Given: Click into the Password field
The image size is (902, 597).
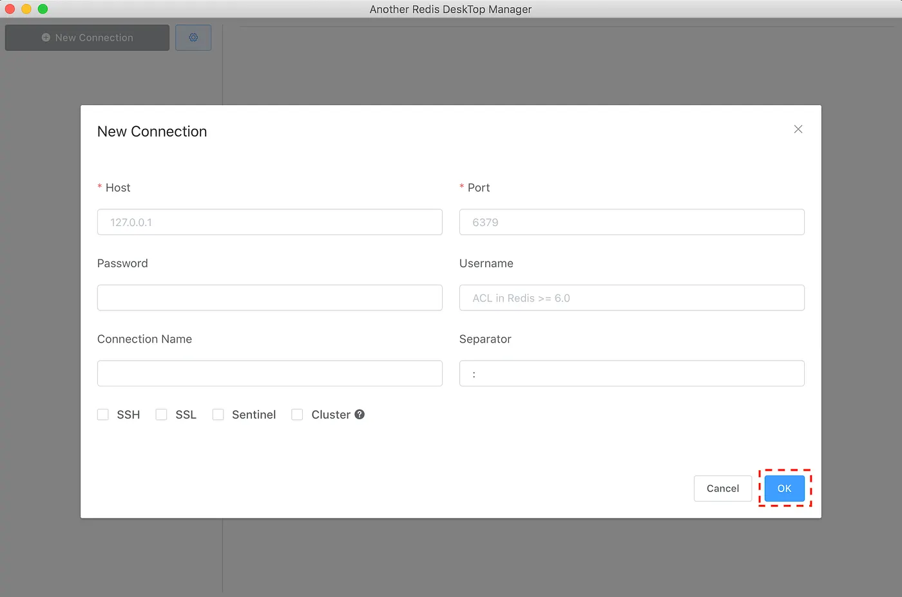Looking at the screenshot, I should click(x=269, y=298).
